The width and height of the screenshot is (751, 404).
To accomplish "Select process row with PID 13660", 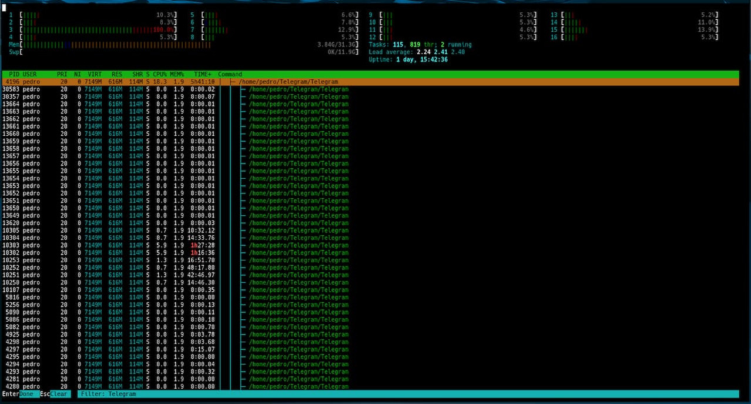I will [x=370, y=133].
